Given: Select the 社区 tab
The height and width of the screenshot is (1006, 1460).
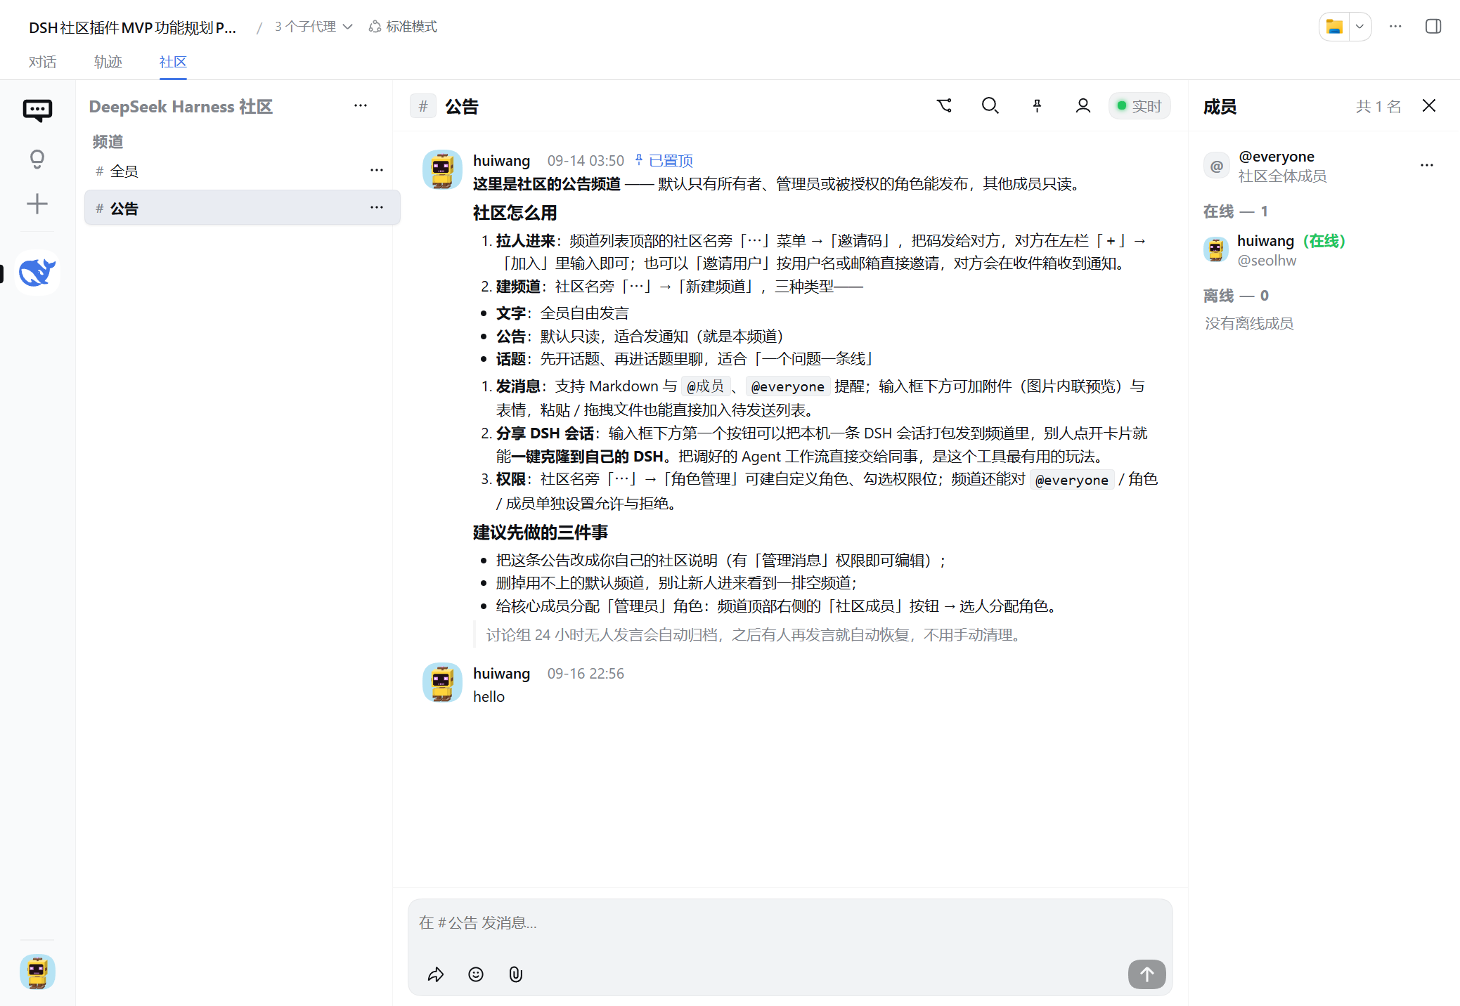Looking at the screenshot, I should (x=173, y=62).
